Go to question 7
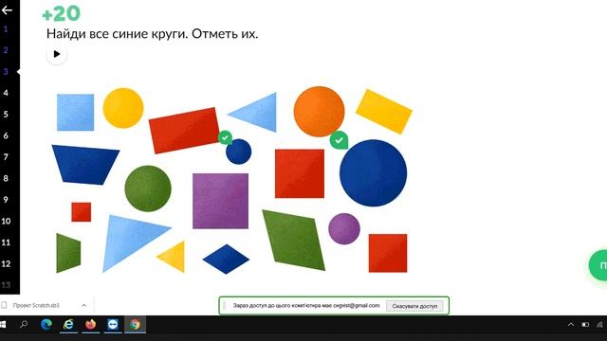This screenshot has width=607, height=341. (6, 157)
